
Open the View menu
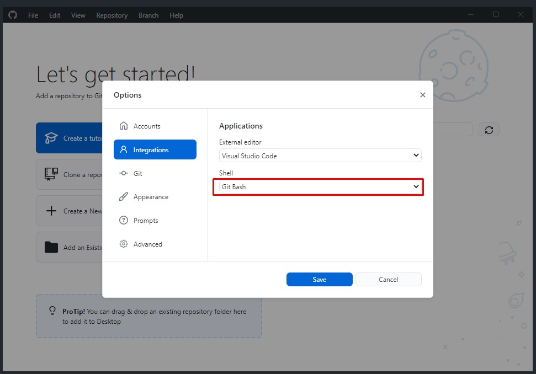click(78, 15)
